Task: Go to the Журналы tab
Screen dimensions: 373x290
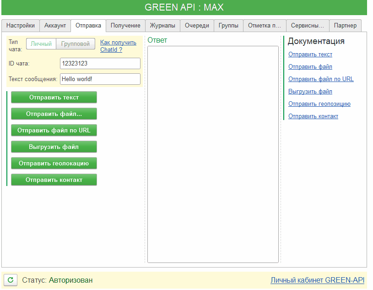Action: coord(162,26)
